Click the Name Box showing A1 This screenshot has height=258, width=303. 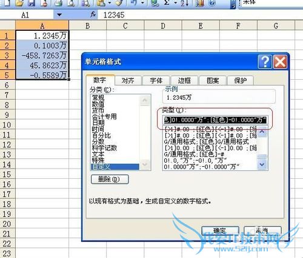click(27, 15)
